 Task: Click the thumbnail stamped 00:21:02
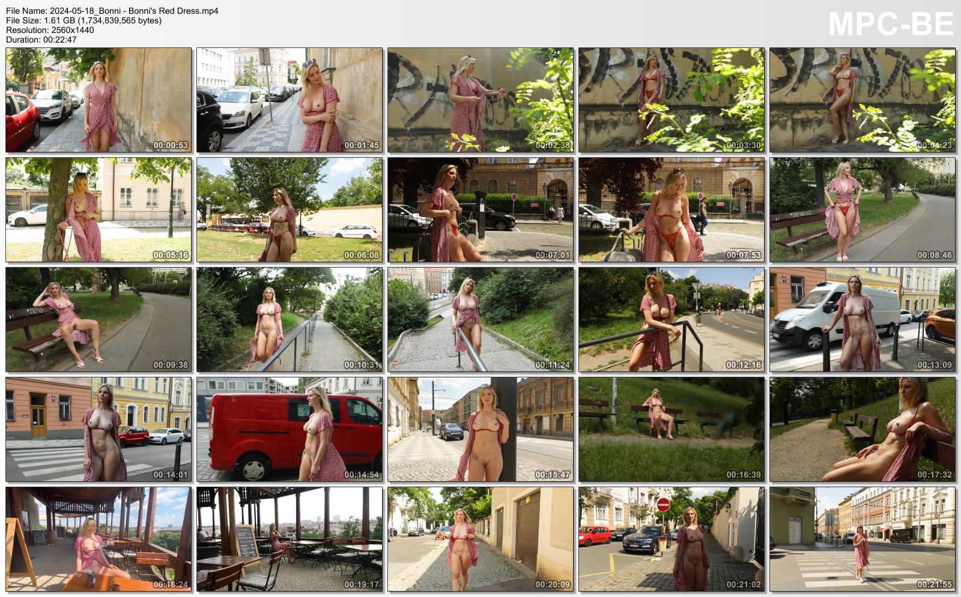point(671,539)
